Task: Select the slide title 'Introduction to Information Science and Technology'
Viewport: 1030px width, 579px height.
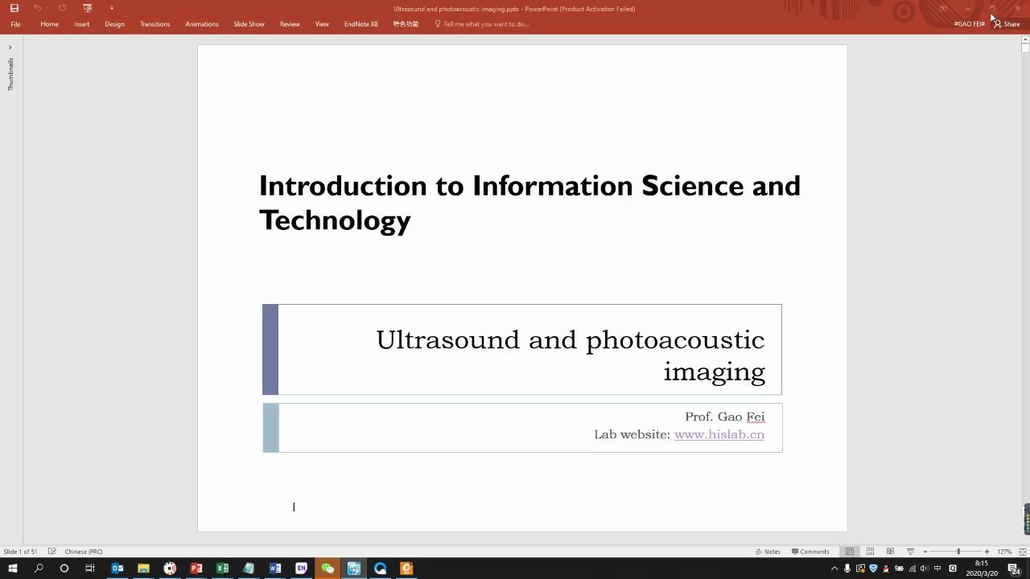Action: [529, 203]
